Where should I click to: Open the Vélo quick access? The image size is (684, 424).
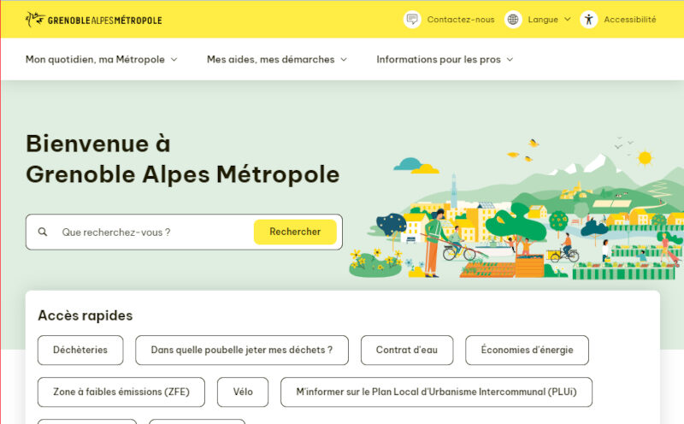pyautogui.click(x=243, y=392)
